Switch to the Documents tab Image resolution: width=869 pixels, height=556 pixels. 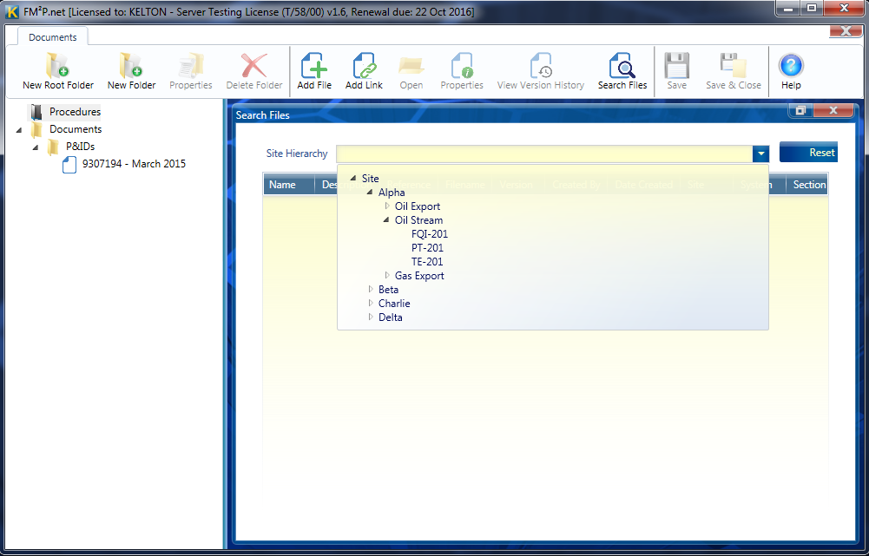53,37
